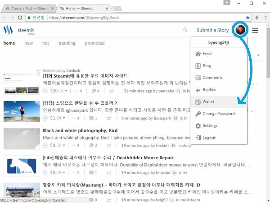The height and width of the screenshot is (203, 270).
Task: Open Replies from user menu
Action: coord(219,90)
